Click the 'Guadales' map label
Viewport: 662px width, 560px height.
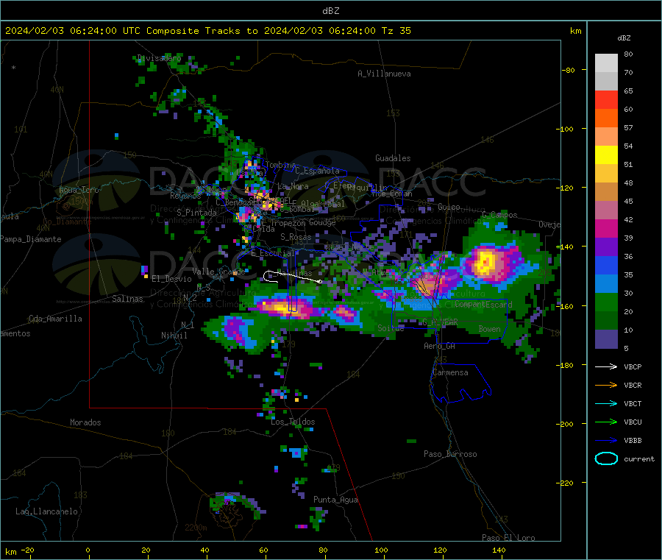click(x=393, y=158)
